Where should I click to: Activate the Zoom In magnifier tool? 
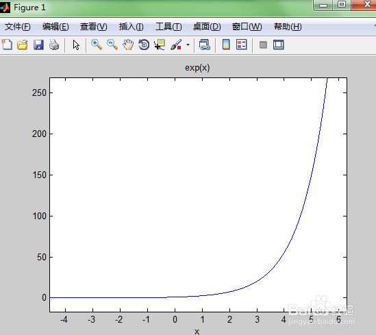point(97,45)
